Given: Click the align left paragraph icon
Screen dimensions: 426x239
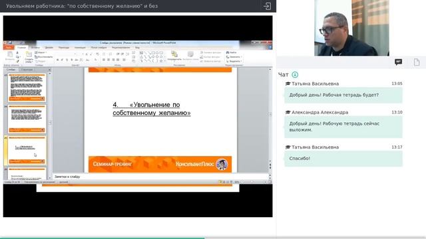Looking at the screenshot, I should coord(104,60).
